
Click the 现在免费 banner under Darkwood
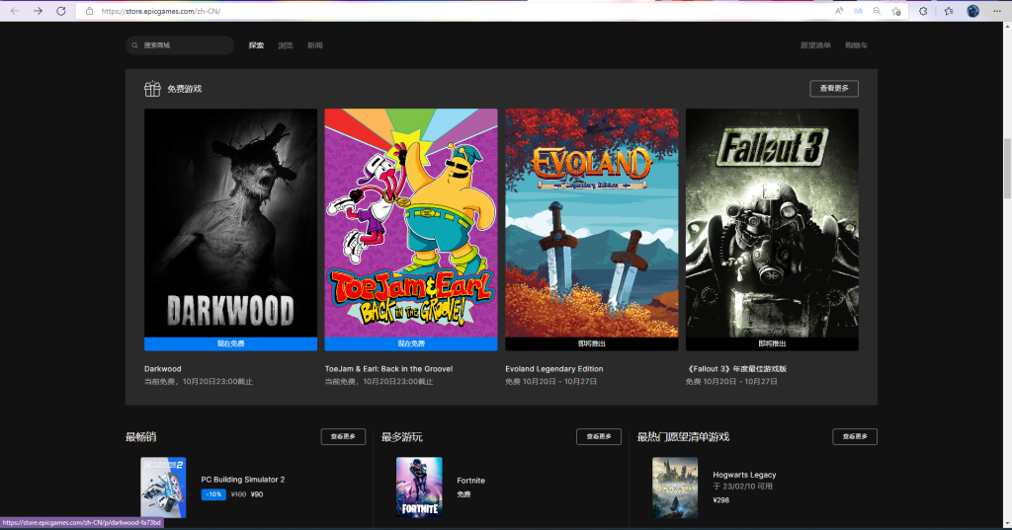[230, 343]
